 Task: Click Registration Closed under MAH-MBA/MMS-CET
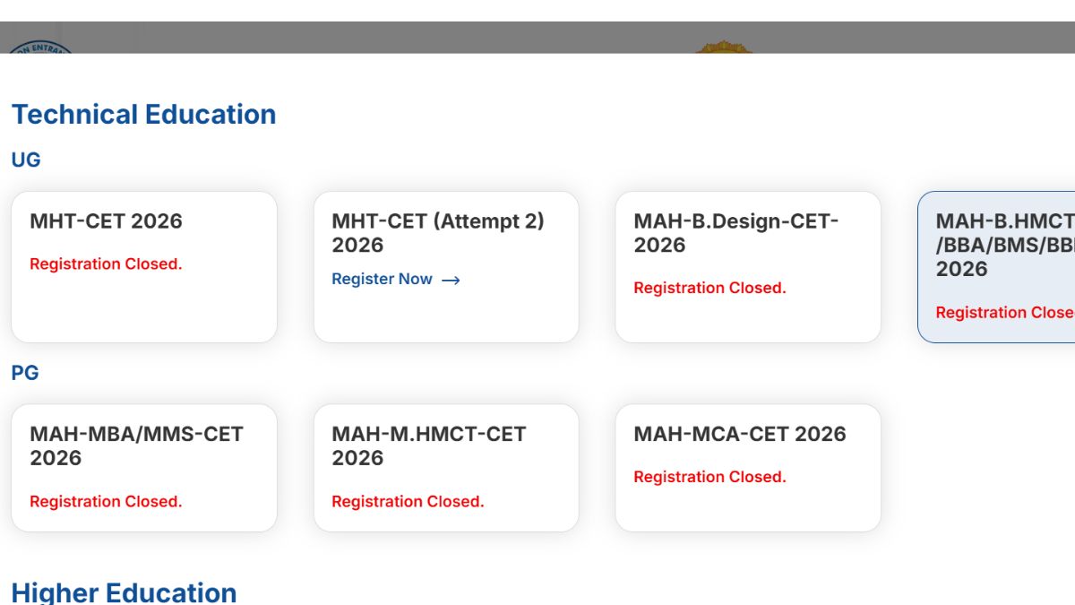click(x=106, y=502)
